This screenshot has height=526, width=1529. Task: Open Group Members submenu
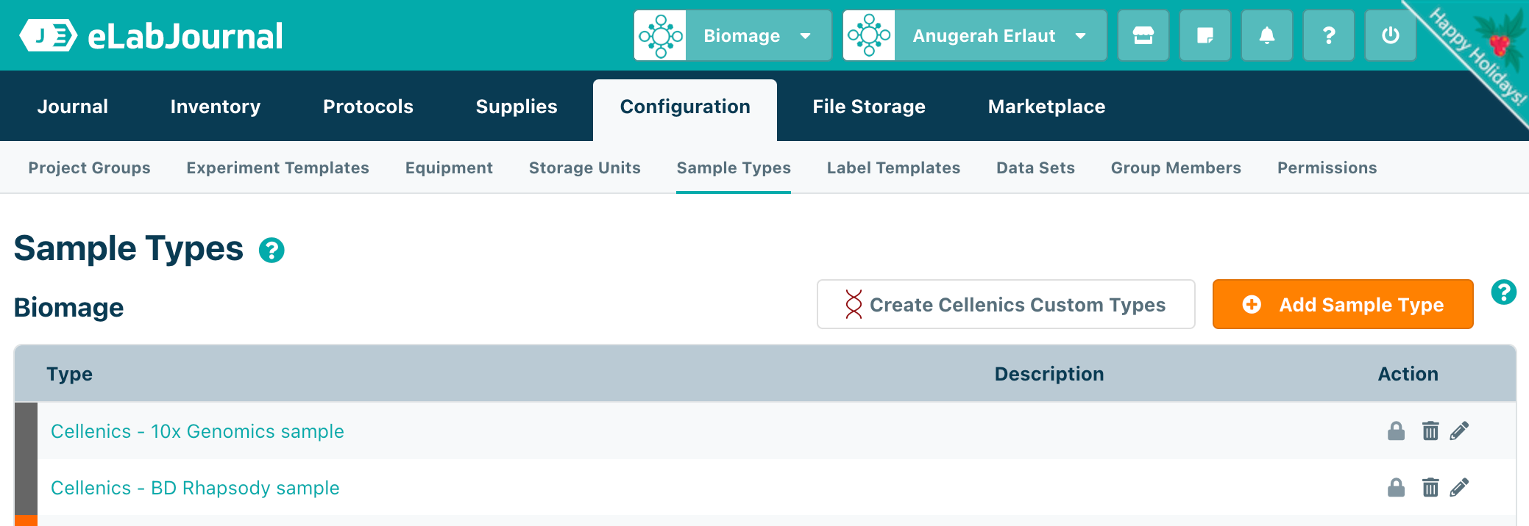[x=1176, y=167]
